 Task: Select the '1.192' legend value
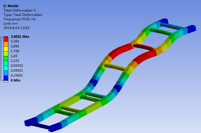click(15, 61)
